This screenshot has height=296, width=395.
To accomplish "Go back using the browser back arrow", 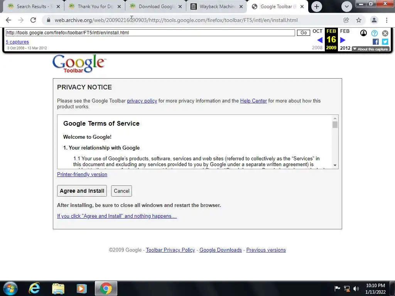I will pyautogui.click(x=8, y=20).
